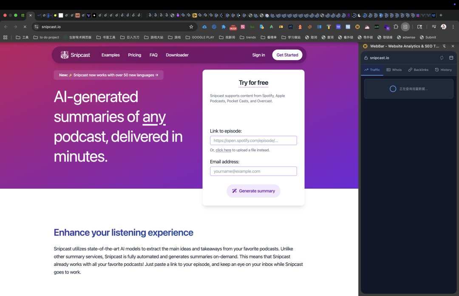Click the colorful T extension icon
Image resolution: width=459 pixels, height=296 pixels.
329,27
